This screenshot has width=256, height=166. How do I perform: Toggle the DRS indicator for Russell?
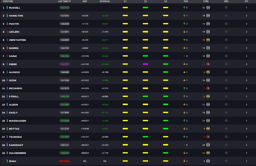226,8
